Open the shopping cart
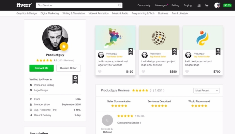The width and height of the screenshot is (235, 134). click(206, 6)
